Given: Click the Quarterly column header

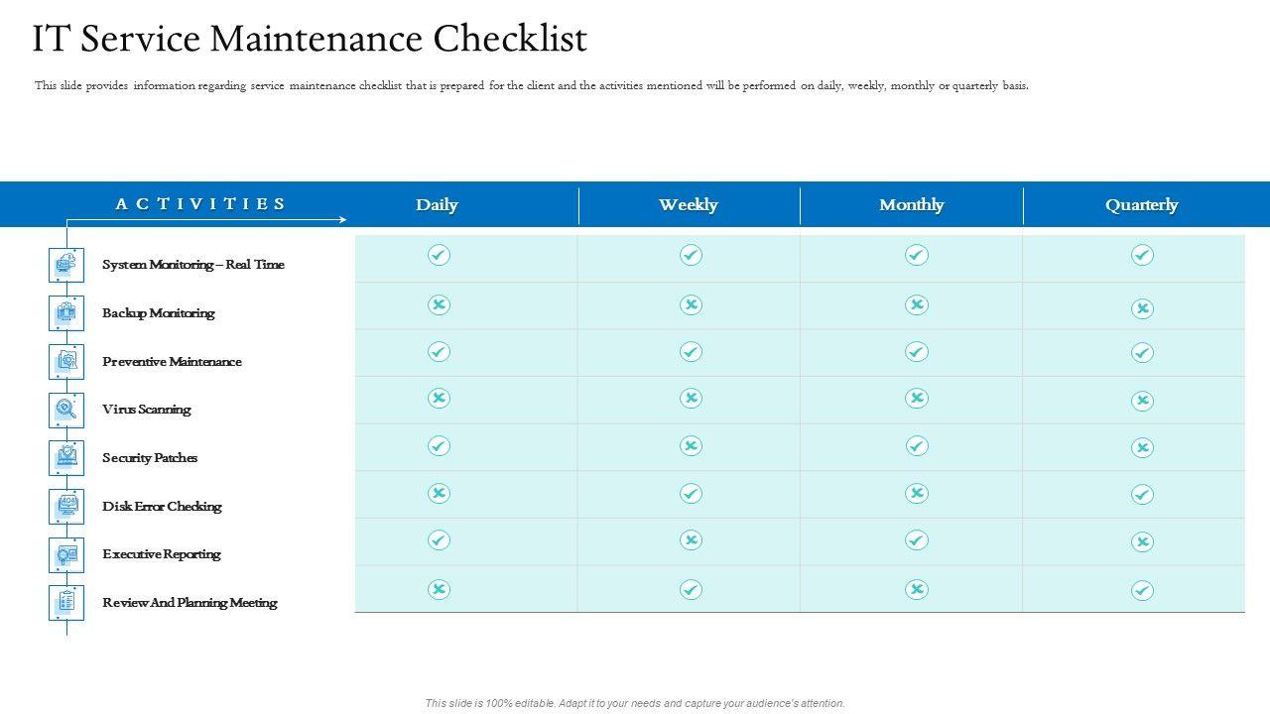Looking at the screenshot, I should click(1142, 205).
